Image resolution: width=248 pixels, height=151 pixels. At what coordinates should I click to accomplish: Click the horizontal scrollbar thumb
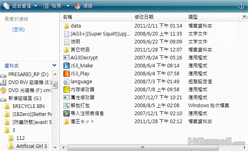(143, 148)
